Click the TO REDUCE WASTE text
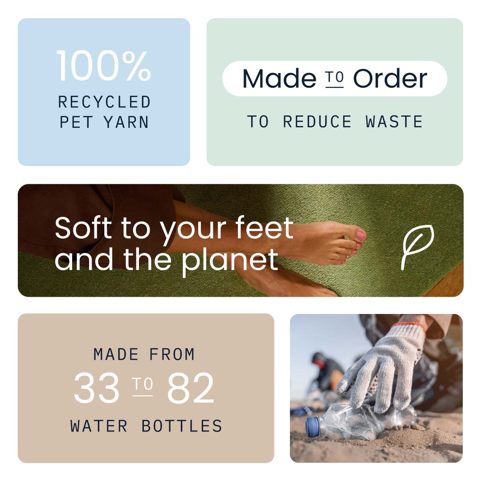The width and height of the screenshot is (481, 481). pos(335,122)
